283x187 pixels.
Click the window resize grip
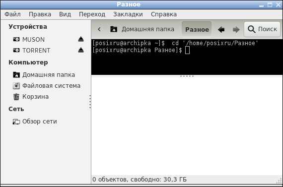[280, 181]
